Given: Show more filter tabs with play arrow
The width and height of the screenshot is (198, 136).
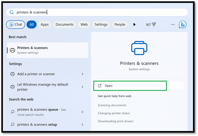Looking at the screenshot, I should (x=134, y=24).
